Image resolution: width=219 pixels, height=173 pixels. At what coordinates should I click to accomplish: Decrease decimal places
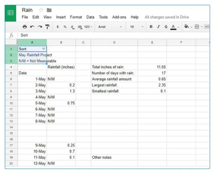72,27
